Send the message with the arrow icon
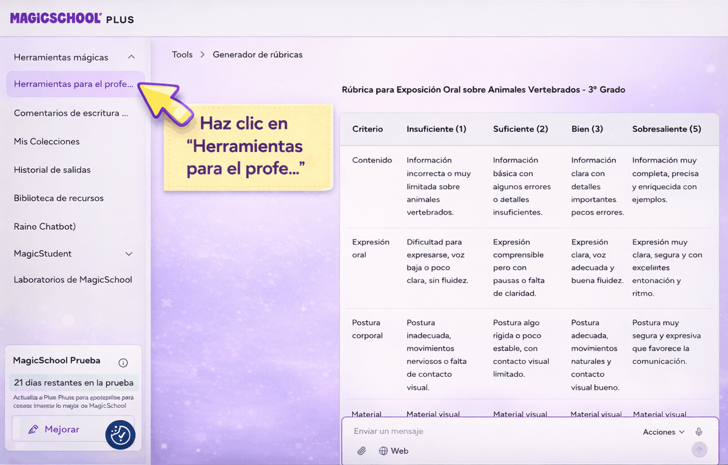Viewport: 728px width, 465px height. click(699, 451)
